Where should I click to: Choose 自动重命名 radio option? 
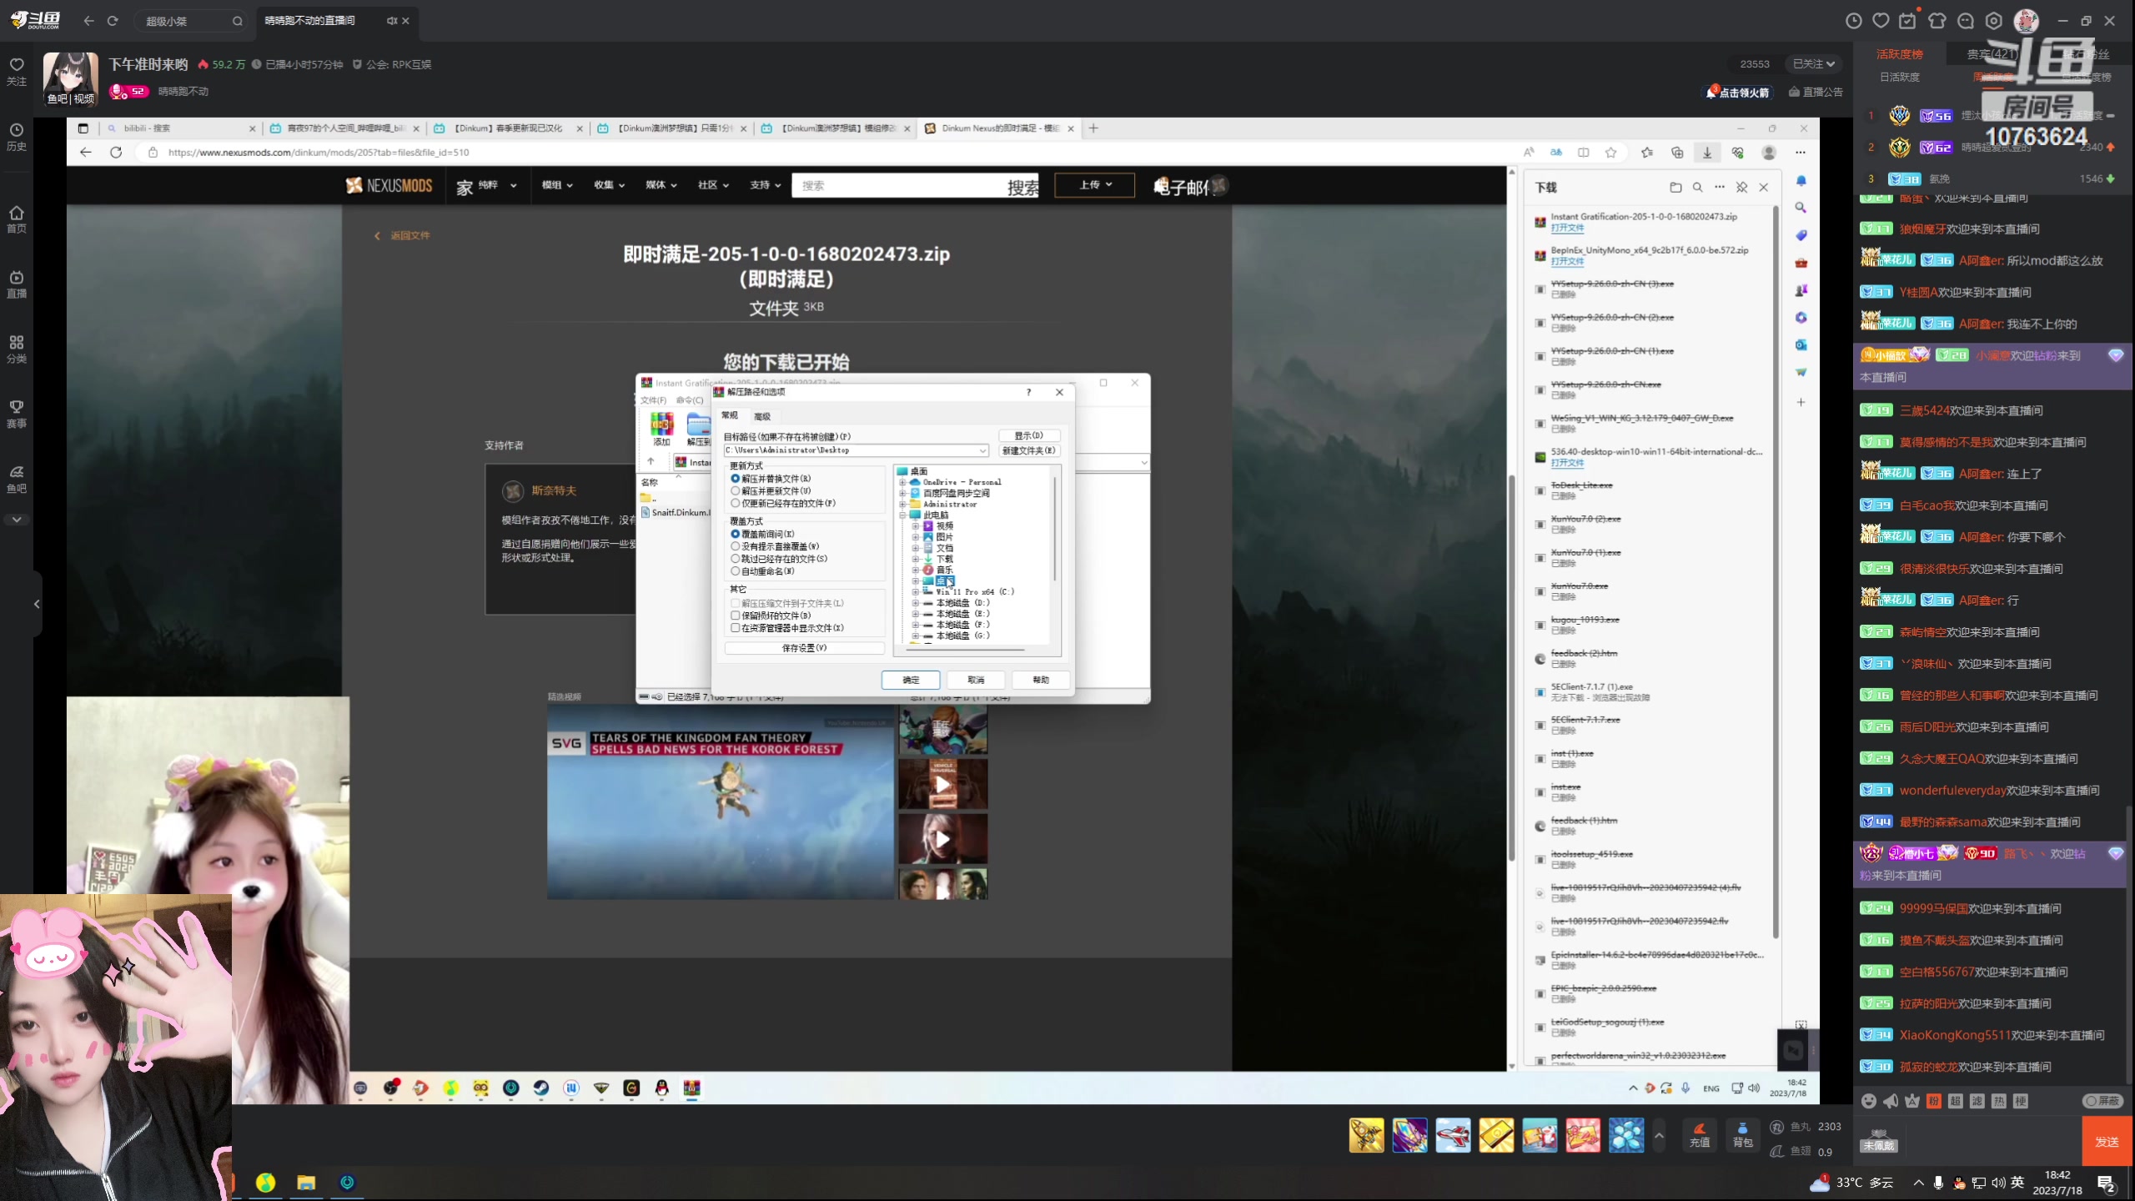click(735, 571)
